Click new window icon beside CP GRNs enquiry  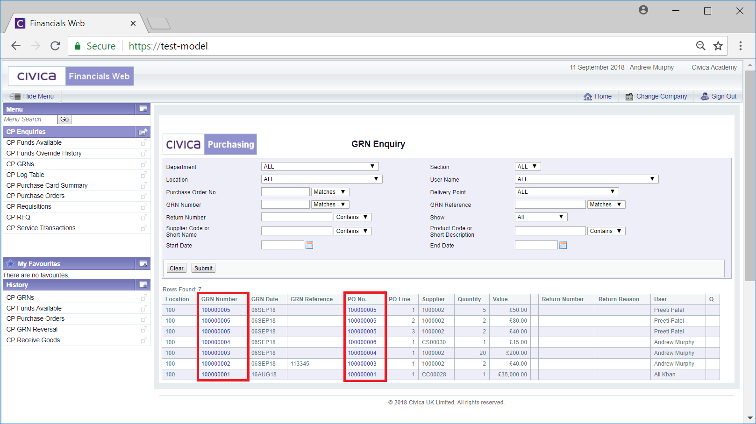pos(144,164)
